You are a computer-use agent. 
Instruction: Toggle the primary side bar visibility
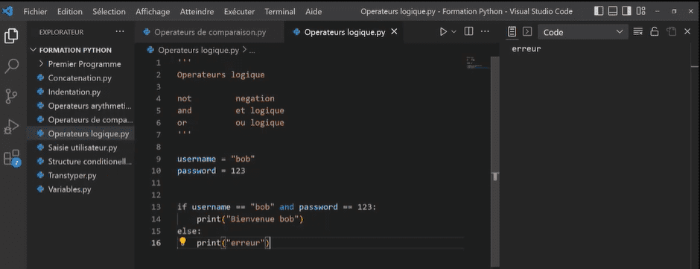[599, 11]
